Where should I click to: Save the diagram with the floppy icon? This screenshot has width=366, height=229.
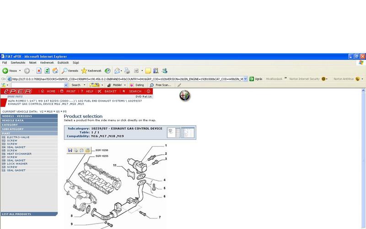[70, 150]
